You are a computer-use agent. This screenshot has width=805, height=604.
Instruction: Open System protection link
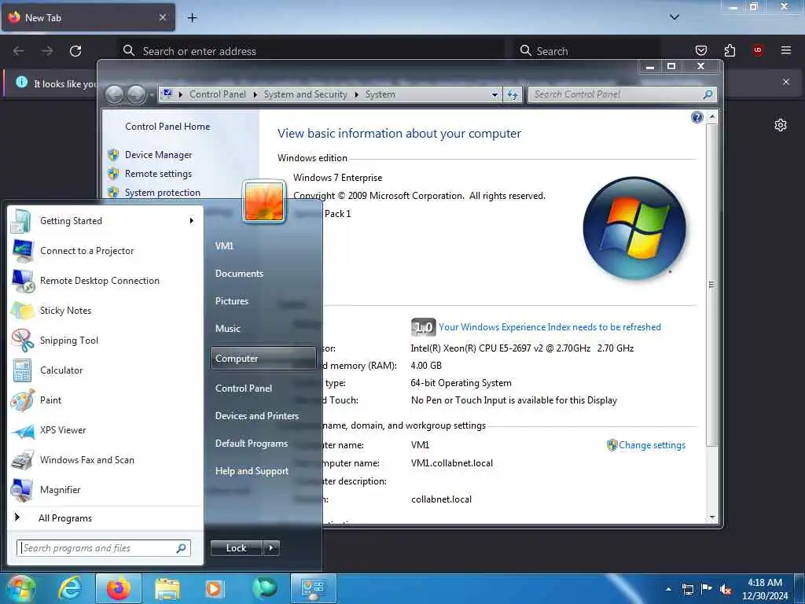pos(162,193)
